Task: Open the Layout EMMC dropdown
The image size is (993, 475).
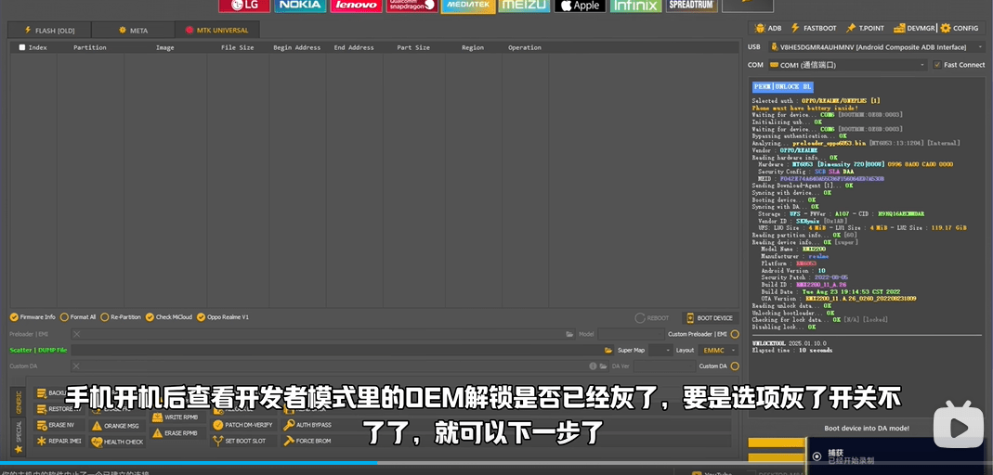Action: (x=717, y=350)
